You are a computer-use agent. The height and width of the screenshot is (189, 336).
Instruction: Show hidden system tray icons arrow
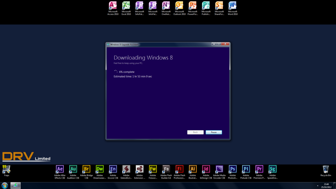pyautogui.click(x=318, y=186)
